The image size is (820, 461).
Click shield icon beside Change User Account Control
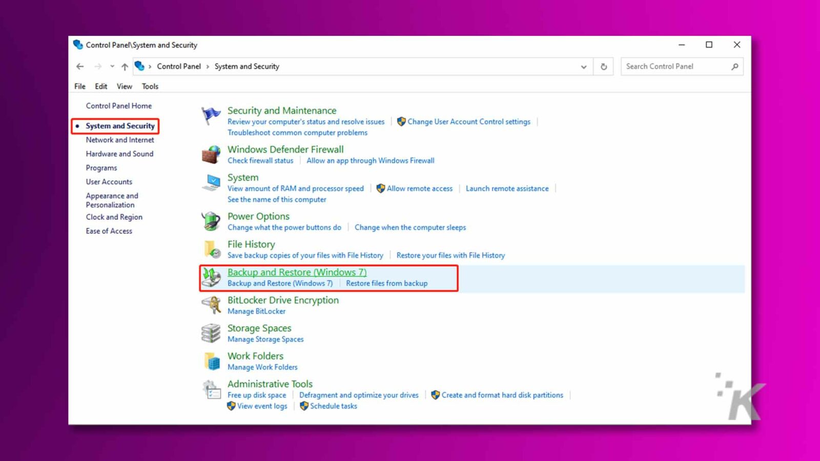401,122
